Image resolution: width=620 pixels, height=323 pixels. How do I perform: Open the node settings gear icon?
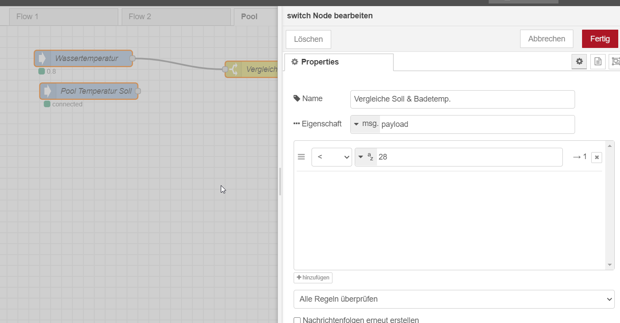(579, 62)
